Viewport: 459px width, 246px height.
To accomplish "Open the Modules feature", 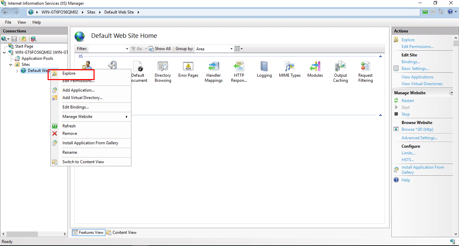I will pos(315,70).
